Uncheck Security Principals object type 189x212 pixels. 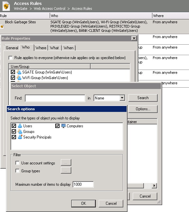point(14,137)
